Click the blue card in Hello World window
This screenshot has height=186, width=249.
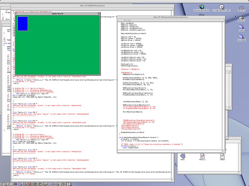pyautogui.click(x=23, y=24)
